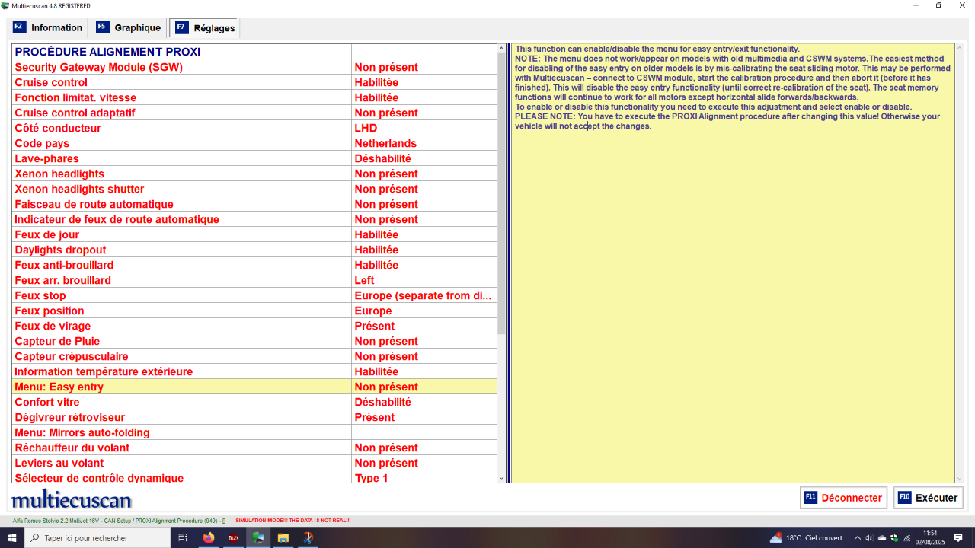
Task: Launch Firefox from the taskbar
Action: click(208, 538)
